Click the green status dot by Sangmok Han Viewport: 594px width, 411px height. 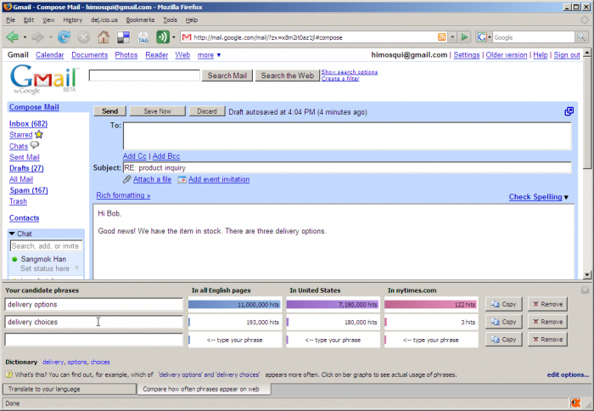(x=14, y=259)
